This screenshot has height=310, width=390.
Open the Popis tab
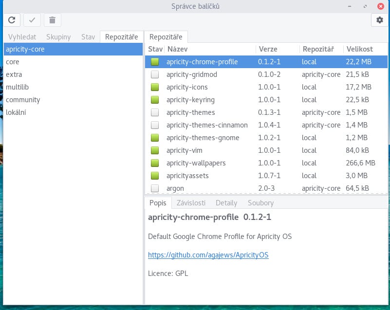(x=158, y=203)
